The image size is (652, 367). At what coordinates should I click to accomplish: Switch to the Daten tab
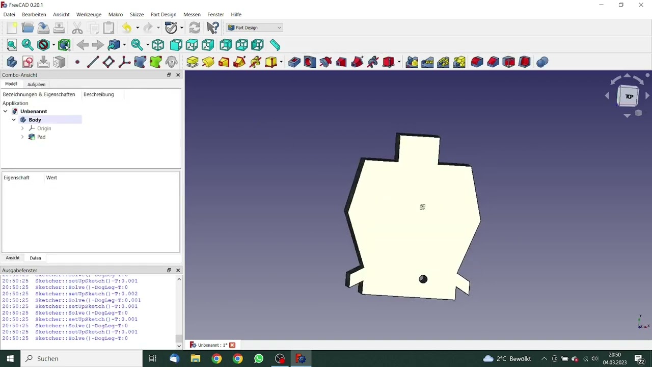(x=35, y=258)
